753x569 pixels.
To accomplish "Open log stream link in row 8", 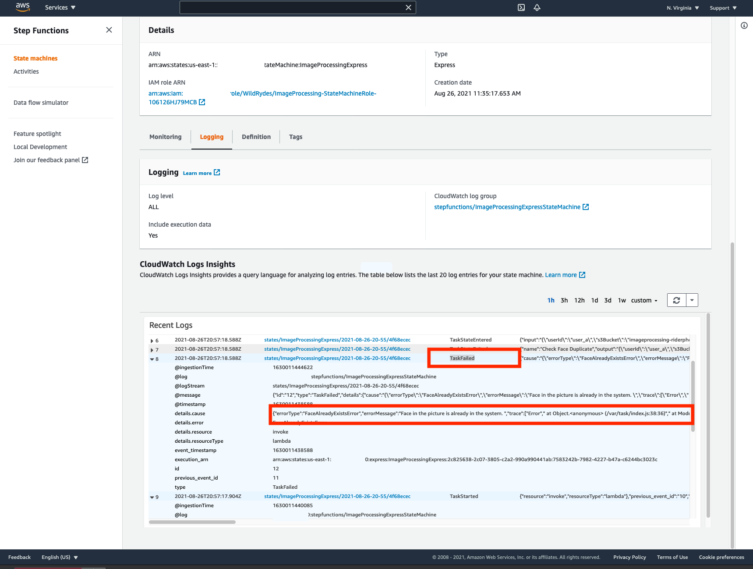I will pos(337,358).
